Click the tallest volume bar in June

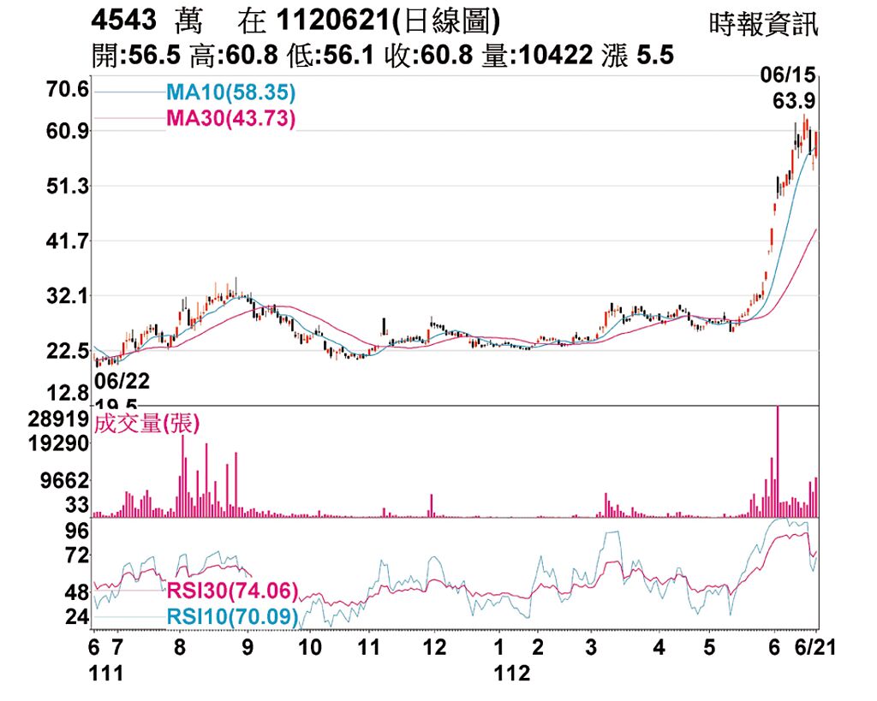tap(778, 461)
